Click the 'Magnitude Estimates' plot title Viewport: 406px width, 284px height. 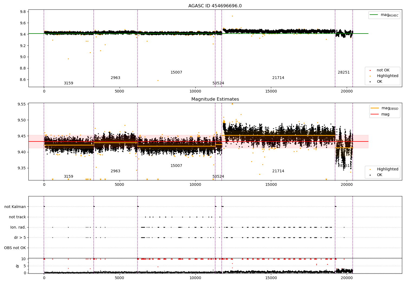click(215, 99)
